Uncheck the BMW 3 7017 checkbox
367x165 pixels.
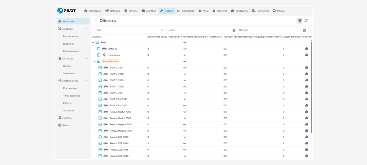click(100, 68)
